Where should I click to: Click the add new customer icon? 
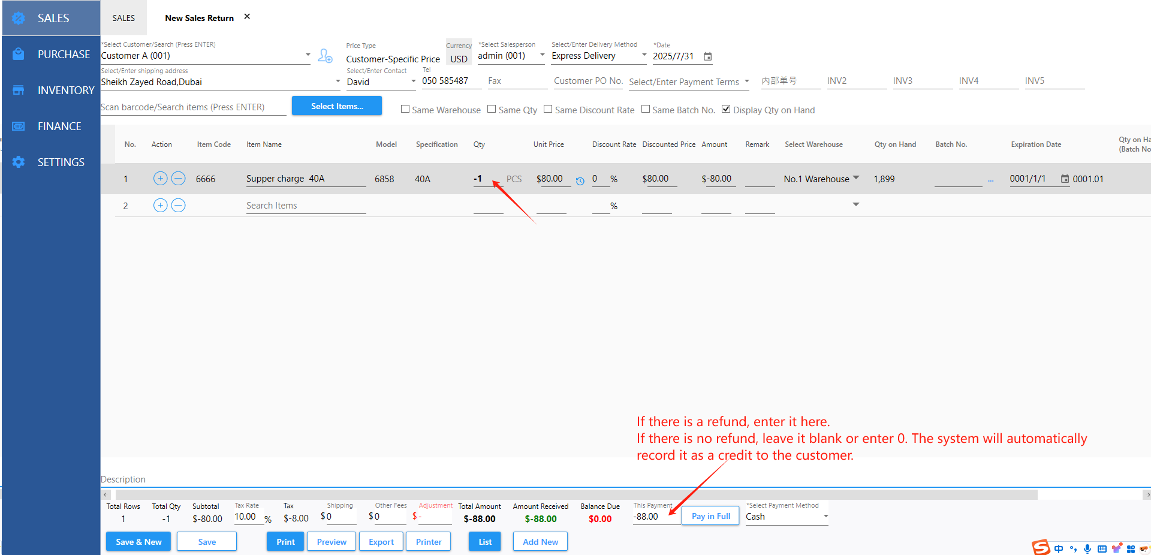click(x=325, y=56)
